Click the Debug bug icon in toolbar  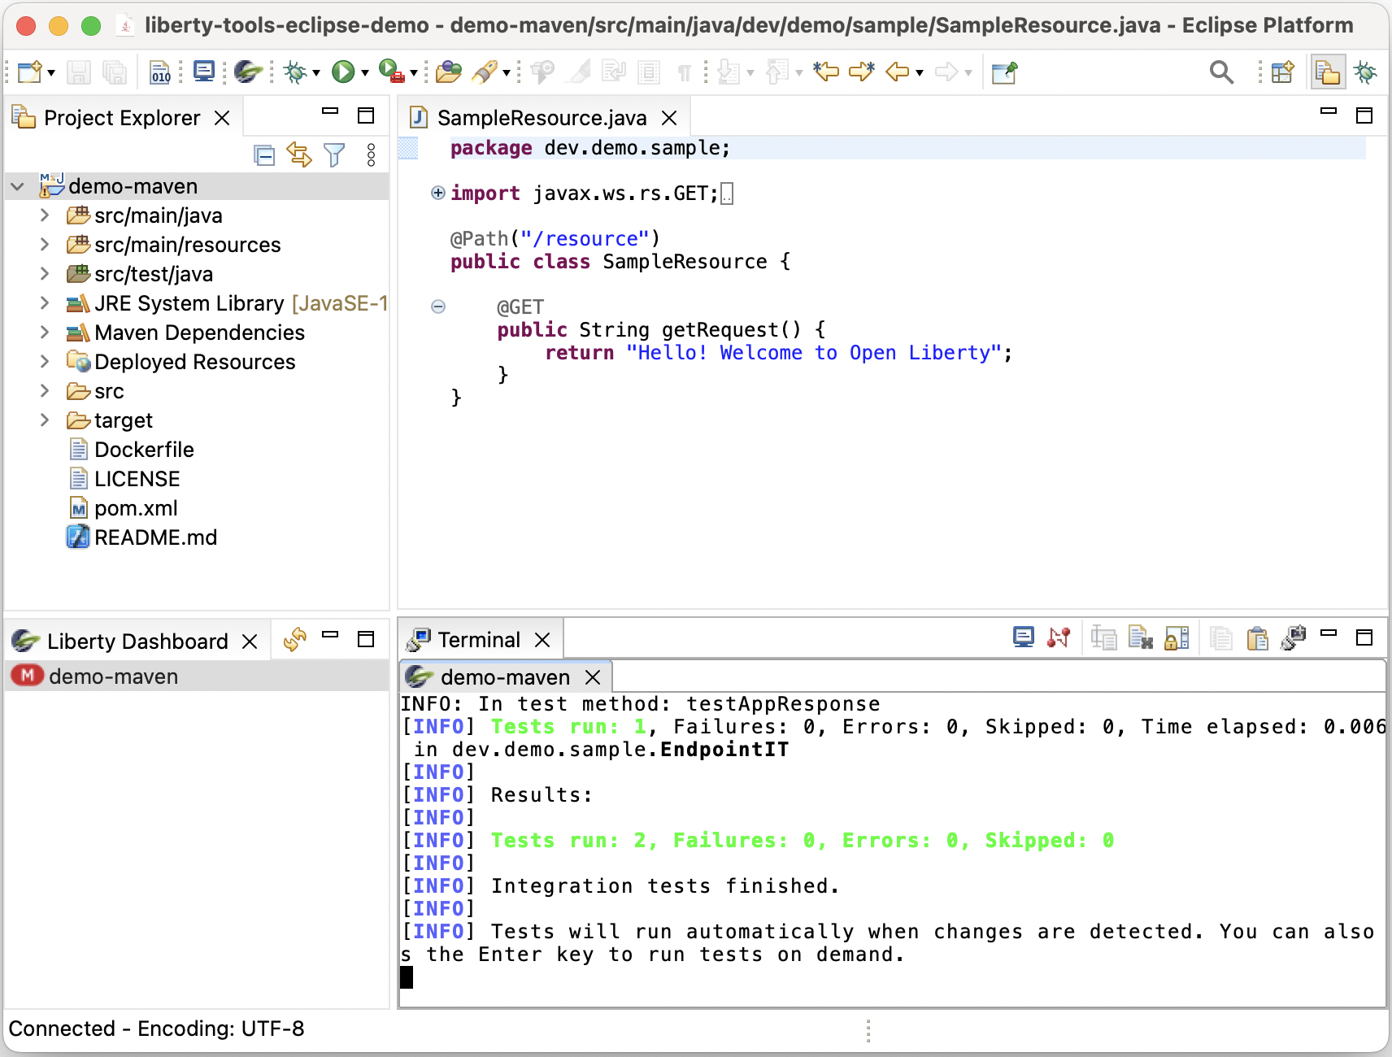295,72
